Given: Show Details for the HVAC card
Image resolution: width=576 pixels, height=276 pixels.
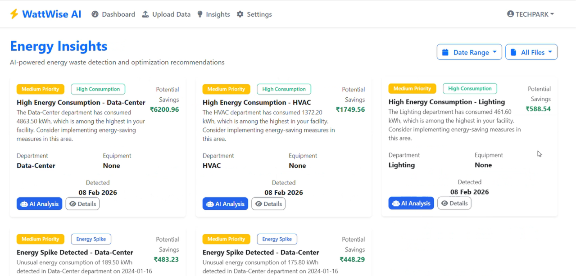Looking at the screenshot, I should pyautogui.click(x=268, y=204).
